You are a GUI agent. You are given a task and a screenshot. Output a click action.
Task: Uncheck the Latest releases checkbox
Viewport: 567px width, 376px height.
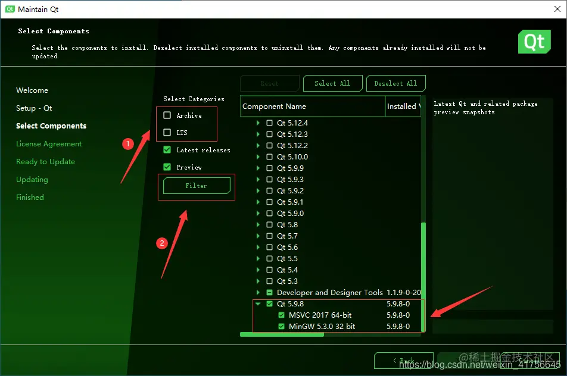tap(167, 149)
